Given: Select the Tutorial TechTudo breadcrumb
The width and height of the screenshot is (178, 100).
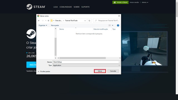Looking at the screenshot, I should pos(71,20).
